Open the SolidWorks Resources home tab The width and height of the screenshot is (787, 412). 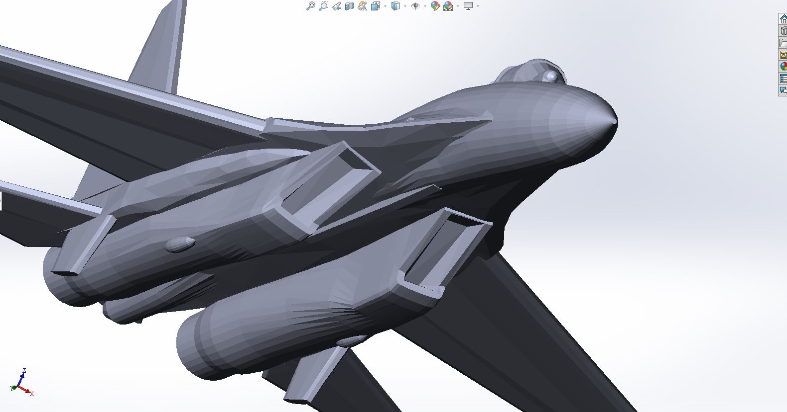(783, 19)
